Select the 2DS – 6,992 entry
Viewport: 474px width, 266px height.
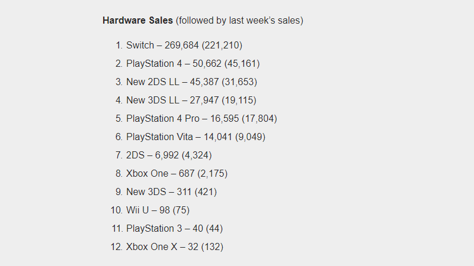click(x=169, y=155)
